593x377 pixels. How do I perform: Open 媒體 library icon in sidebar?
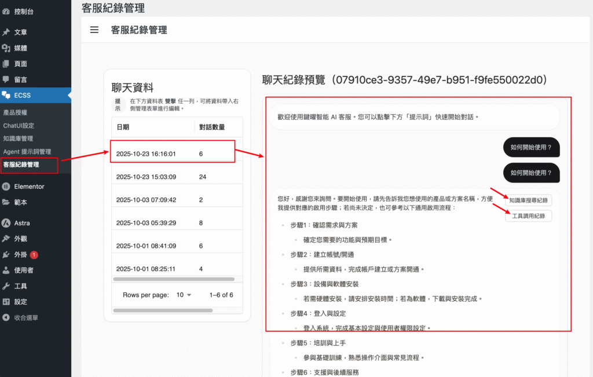(x=6, y=48)
